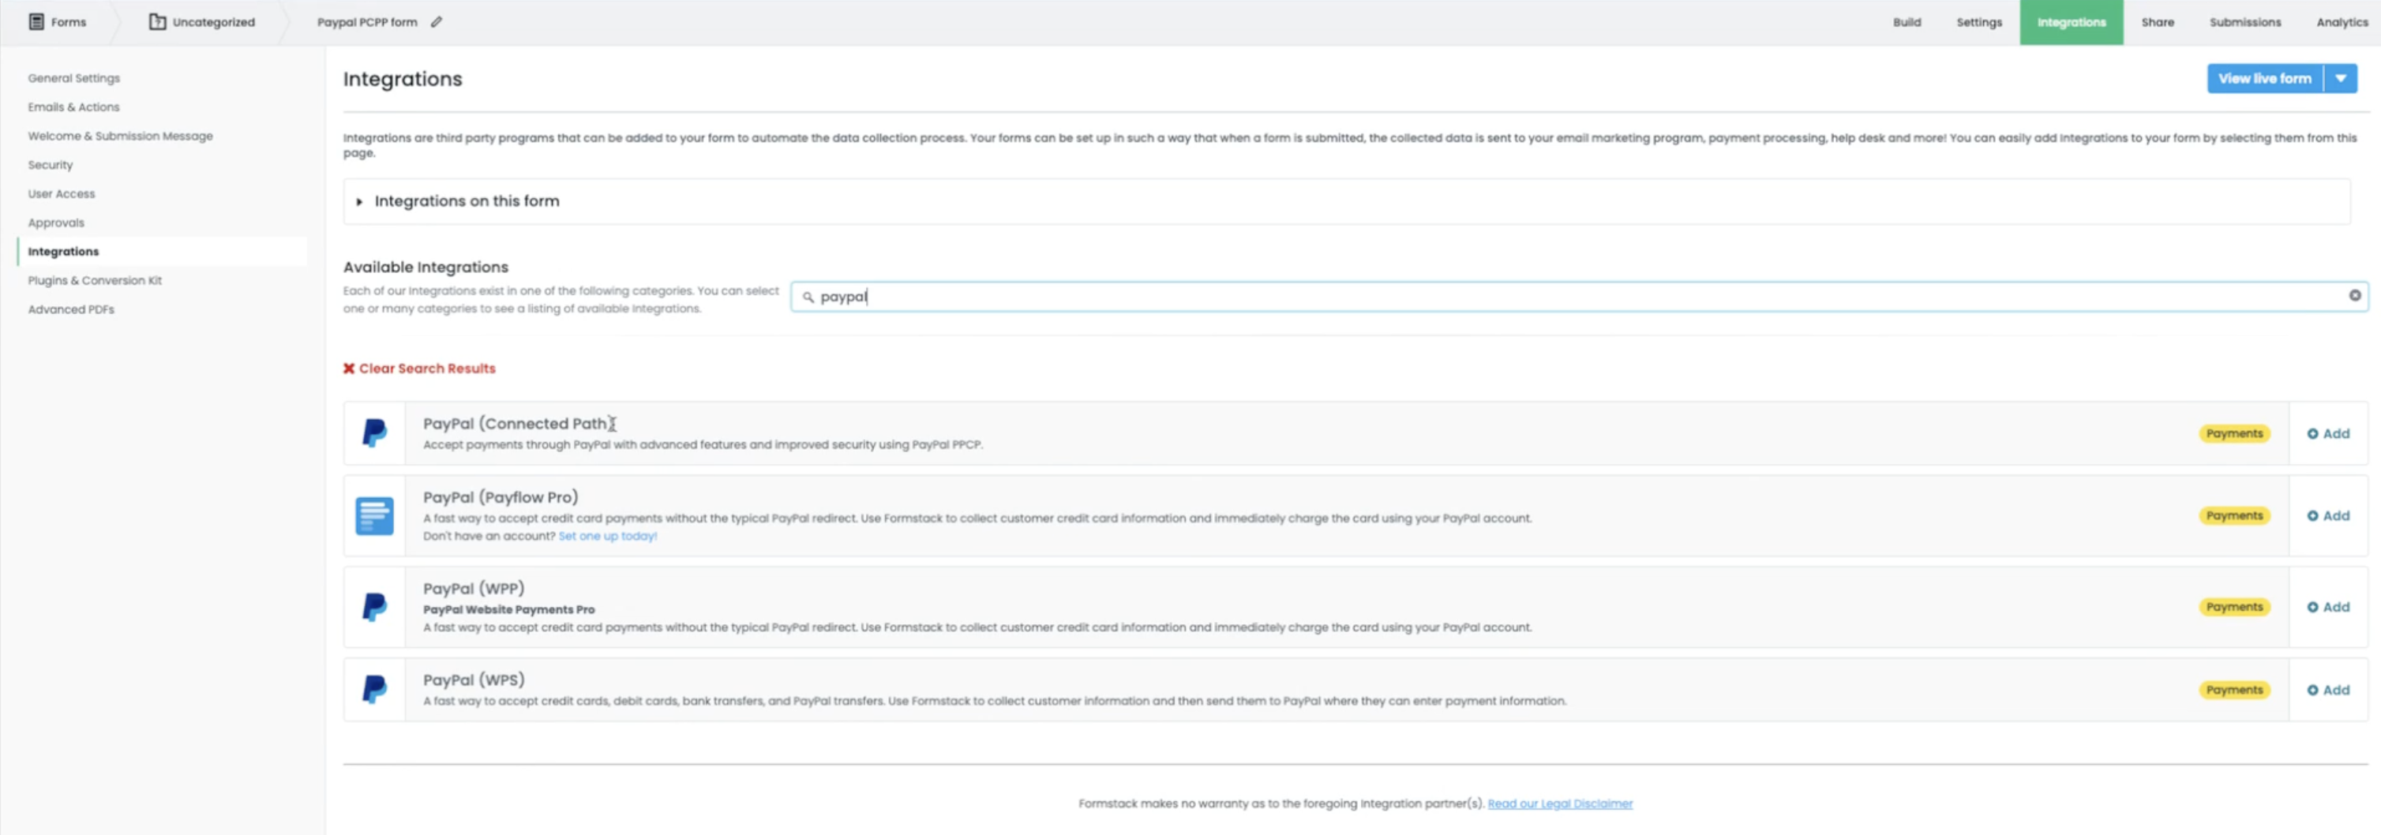The width and height of the screenshot is (2381, 835).
Task: Go to the Analytics tab
Action: pos(2342,22)
